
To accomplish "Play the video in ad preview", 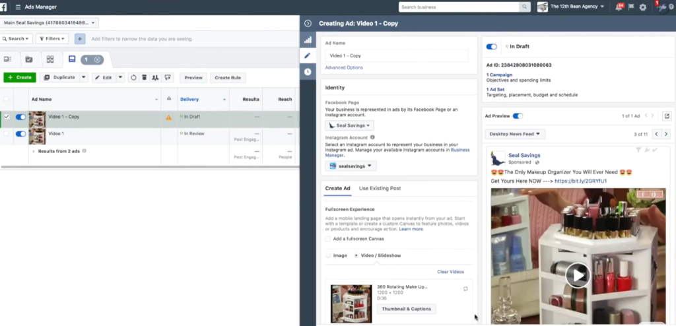I will 578,275.
